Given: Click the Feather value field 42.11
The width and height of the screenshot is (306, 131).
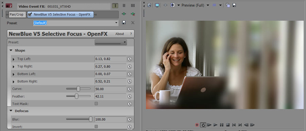Looking at the screenshot, I should [111, 96].
